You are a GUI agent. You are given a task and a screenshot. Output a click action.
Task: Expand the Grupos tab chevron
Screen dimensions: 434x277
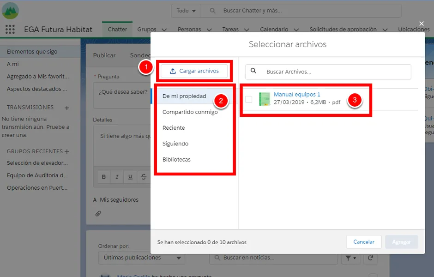click(164, 30)
